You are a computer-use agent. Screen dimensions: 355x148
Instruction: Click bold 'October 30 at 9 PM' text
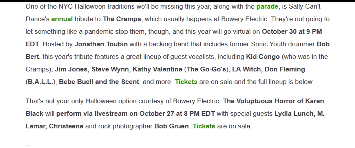coord(292,31)
